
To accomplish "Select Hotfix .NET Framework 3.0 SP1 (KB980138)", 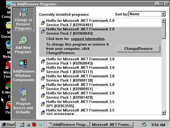I will point(100,78).
